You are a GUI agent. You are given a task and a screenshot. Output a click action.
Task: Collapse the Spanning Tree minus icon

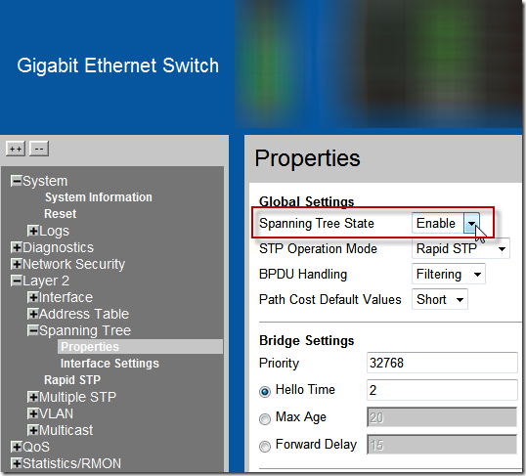[33, 330]
